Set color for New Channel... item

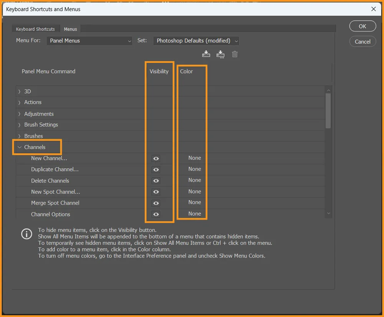(x=194, y=158)
